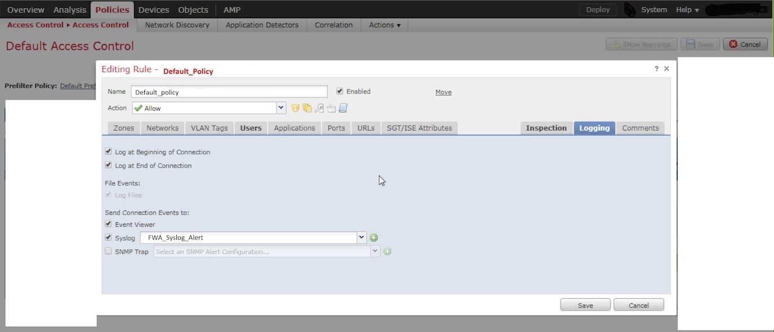Toggle the Enabled checkbox for the rule
The height and width of the screenshot is (332, 774).
(340, 91)
